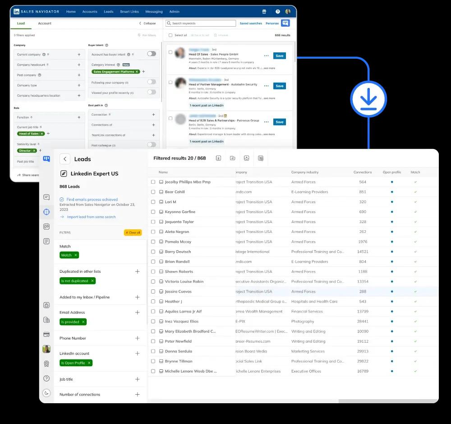
Task: Open more options dots for Head of Partner Management lead
Action: 267,86
